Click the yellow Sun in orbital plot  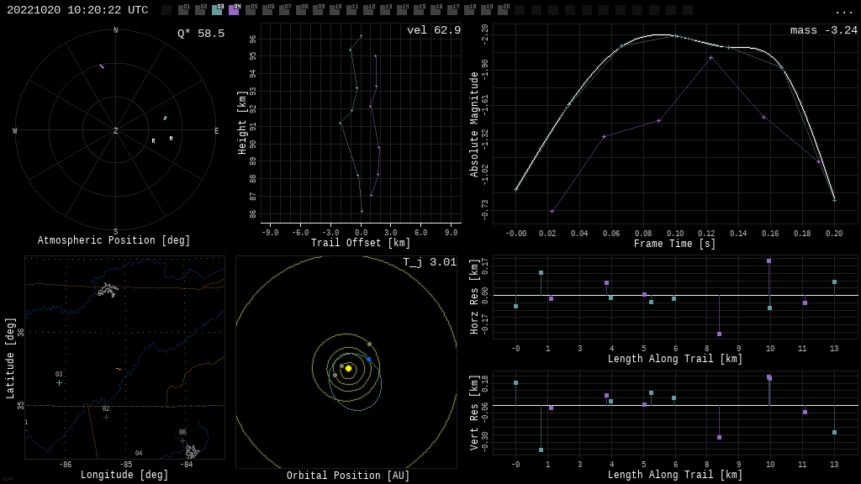pyautogui.click(x=348, y=368)
